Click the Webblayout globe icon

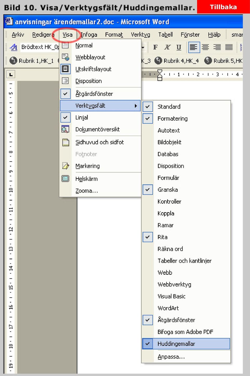(65, 57)
